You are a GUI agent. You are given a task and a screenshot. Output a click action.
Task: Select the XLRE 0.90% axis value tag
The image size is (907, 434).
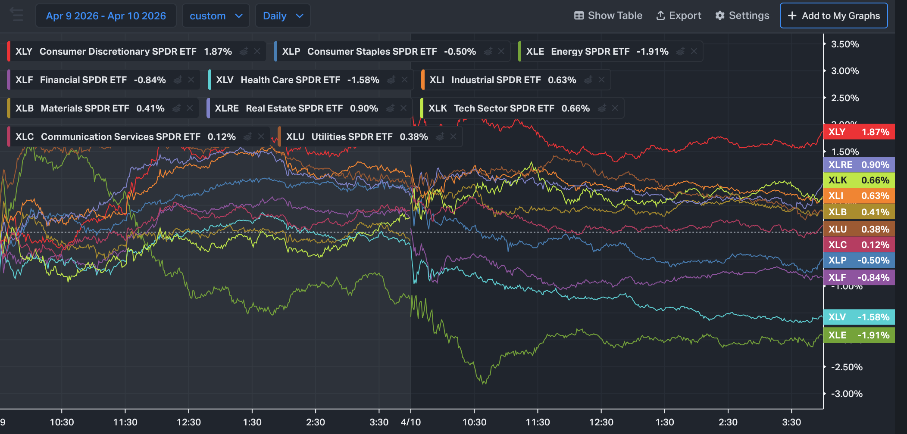coord(858,164)
